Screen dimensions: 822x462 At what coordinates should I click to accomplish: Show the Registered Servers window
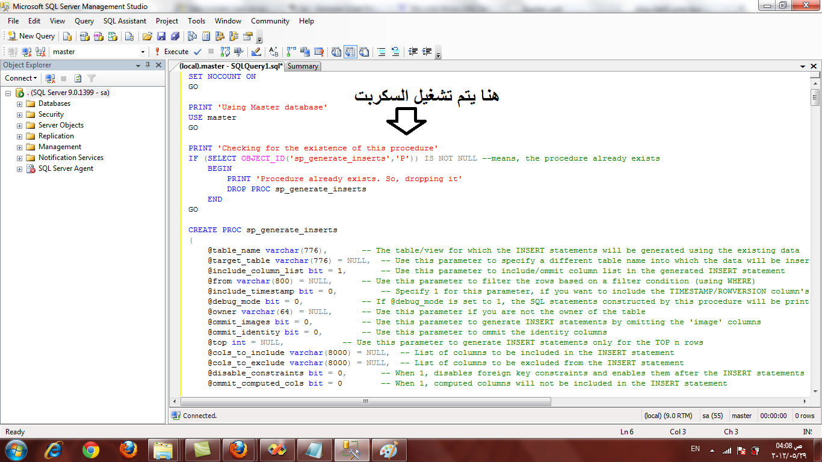pyautogui.click(x=193, y=36)
